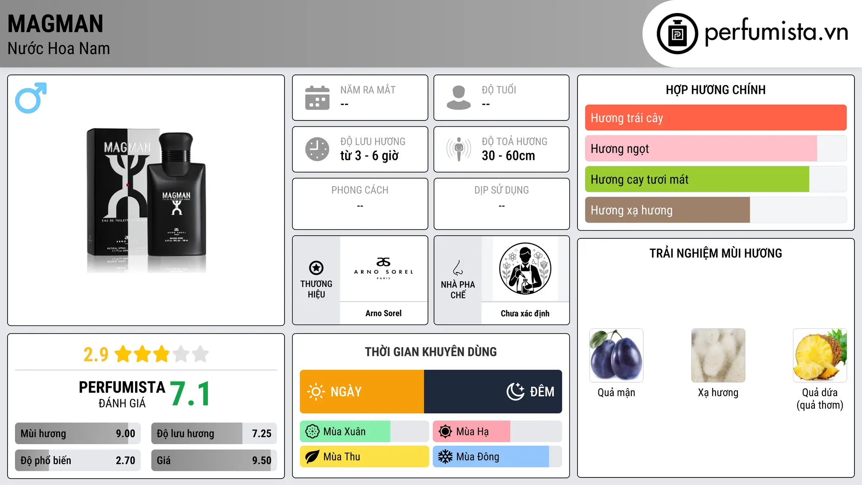Click the Hương ngọt accord bar
This screenshot has width=862, height=485.
[716, 149]
